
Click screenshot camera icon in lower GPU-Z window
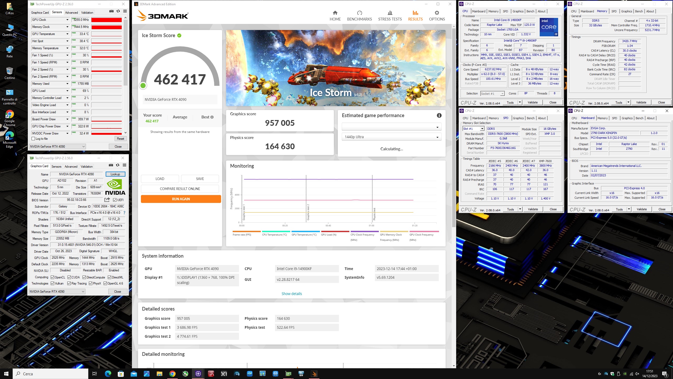click(x=111, y=165)
